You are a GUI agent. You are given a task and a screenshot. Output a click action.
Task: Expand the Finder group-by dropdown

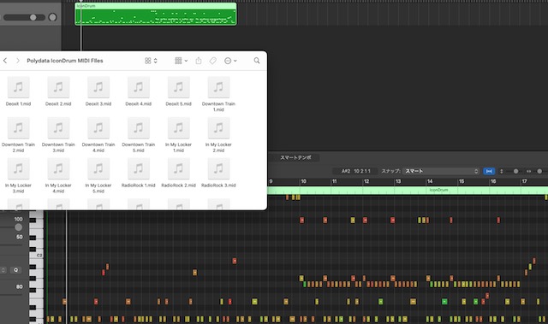pyautogui.click(x=181, y=61)
